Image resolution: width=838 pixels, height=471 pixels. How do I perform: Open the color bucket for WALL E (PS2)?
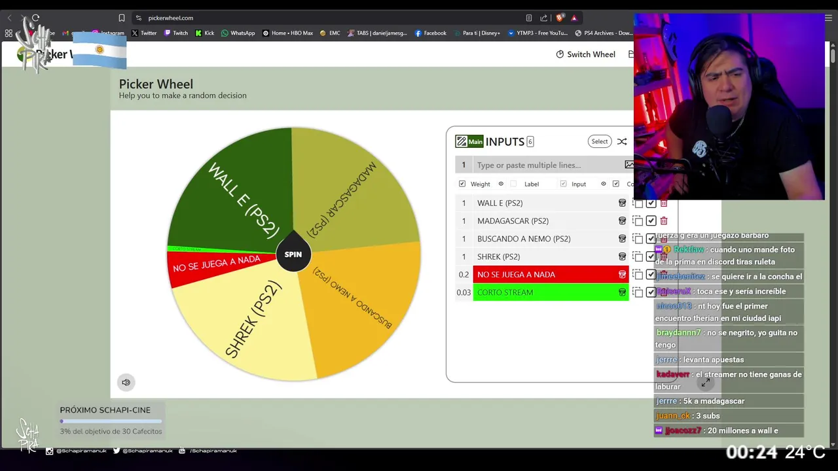click(622, 203)
